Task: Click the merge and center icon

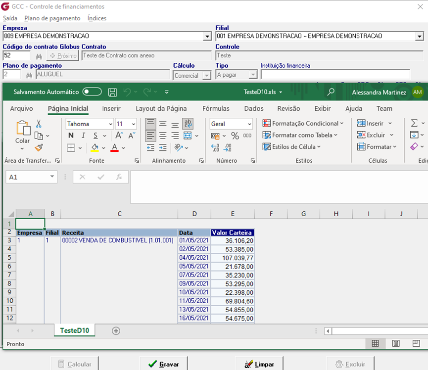Action: 188,136
